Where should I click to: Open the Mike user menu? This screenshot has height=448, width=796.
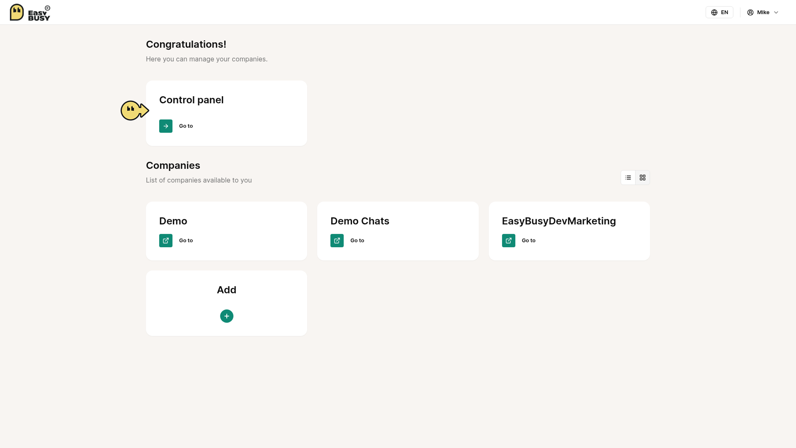[763, 12]
